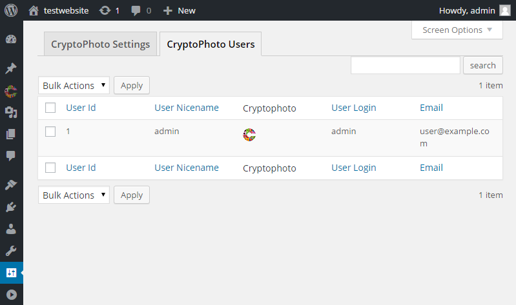Sort by Email in table footer
The image size is (516, 305).
tap(431, 167)
